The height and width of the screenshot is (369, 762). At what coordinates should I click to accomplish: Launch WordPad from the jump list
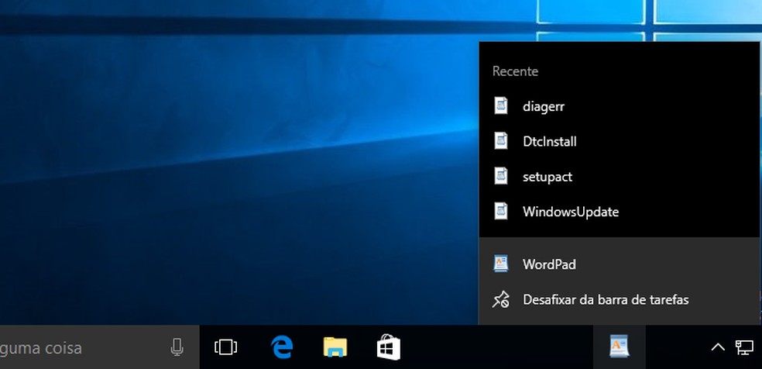(620, 264)
